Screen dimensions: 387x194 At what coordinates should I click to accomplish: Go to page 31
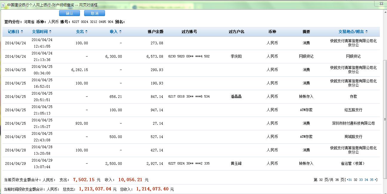click(x=350, y=180)
